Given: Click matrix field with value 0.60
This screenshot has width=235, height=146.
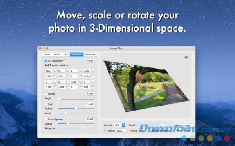Looking at the screenshot, I should (49, 76).
